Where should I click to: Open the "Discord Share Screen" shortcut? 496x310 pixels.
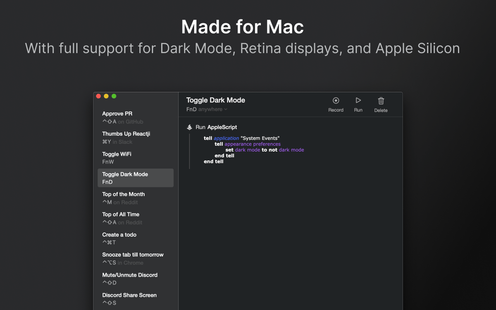(x=129, y=295)
